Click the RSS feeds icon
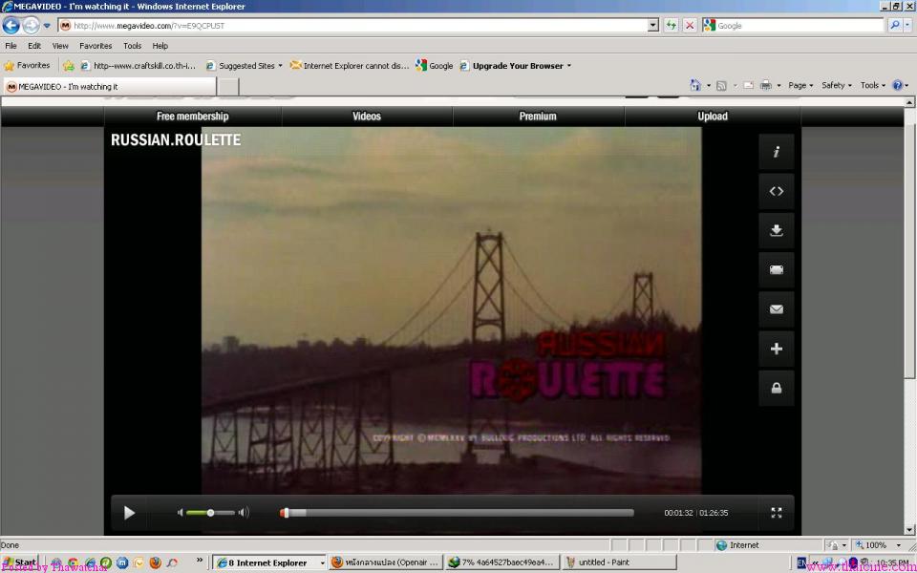The height and width of the screenshot is (573, 917). click(722, 85)
